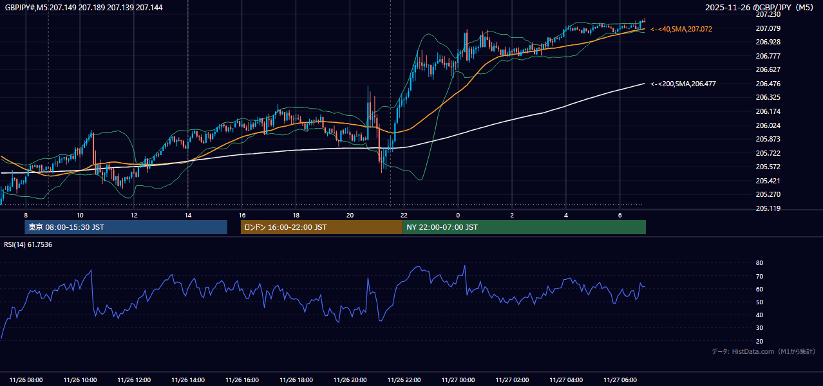The width and height of the screenshot is (823, 386).
Task: Click price axis value 207.079
Action: [x=768, y=28]
